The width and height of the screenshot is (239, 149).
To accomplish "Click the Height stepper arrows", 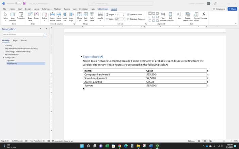I will coord(124,15).
